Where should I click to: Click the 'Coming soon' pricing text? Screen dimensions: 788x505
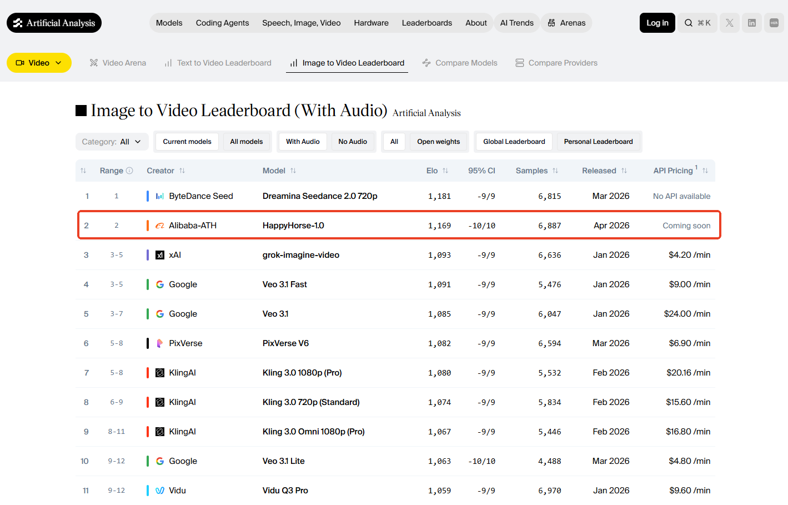686,226
